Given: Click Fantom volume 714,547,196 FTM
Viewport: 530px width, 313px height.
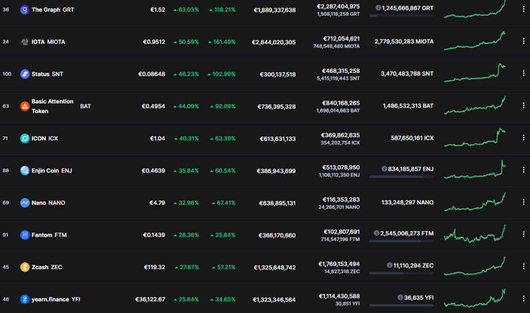Looking at the screenshot, I should pos(340,239).
